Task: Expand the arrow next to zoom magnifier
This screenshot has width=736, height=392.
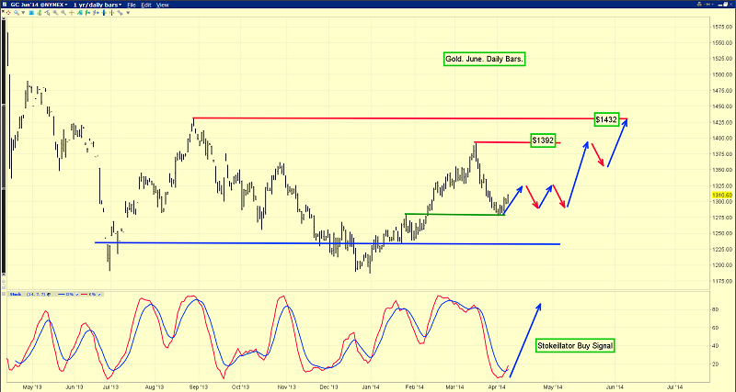Action: pos(23,13)
